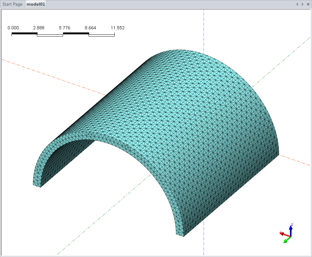
Task: Click the 11.552 scale bar label
Action: pos(118,28)
